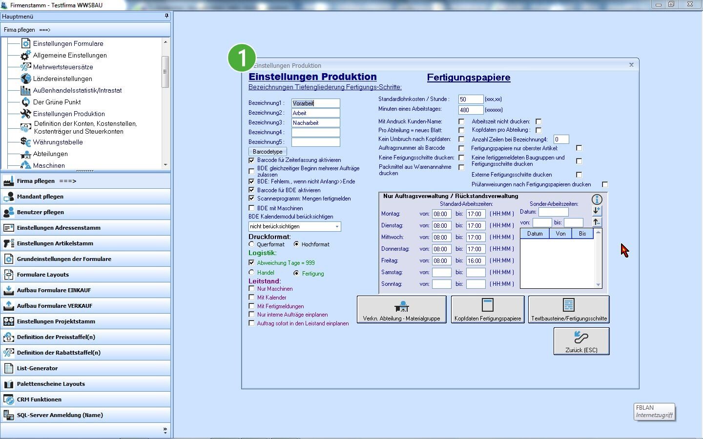Click the Einstellungen Projektstamm icon

(9, 321)
